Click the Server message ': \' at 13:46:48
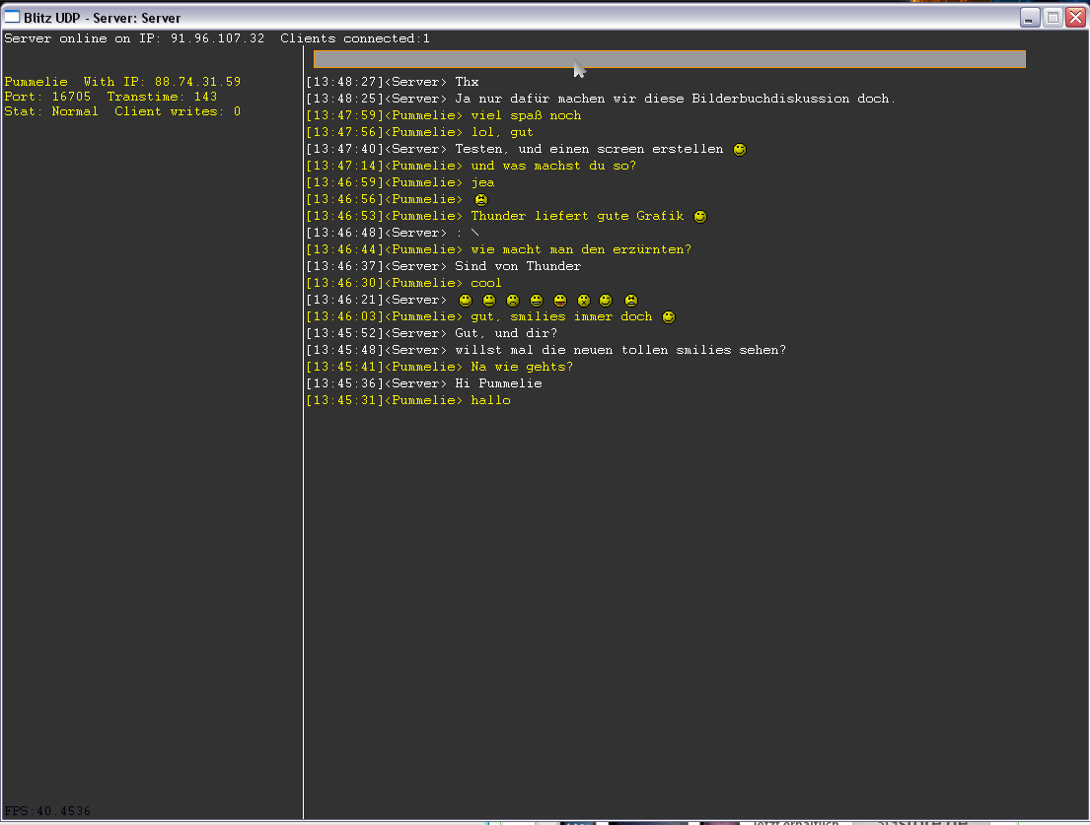This screenshot has width=1090, height=825. pos(468,233)
